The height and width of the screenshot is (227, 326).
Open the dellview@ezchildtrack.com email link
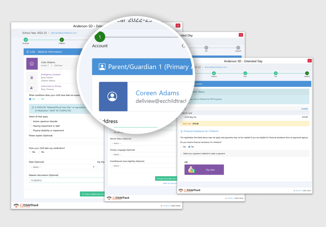coord(64,33)
